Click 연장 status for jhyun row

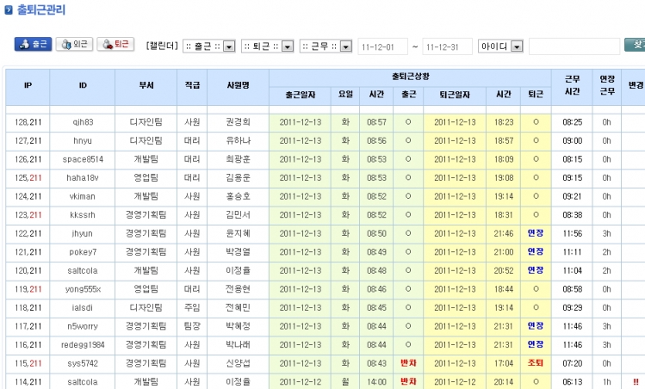coord(535,233)
